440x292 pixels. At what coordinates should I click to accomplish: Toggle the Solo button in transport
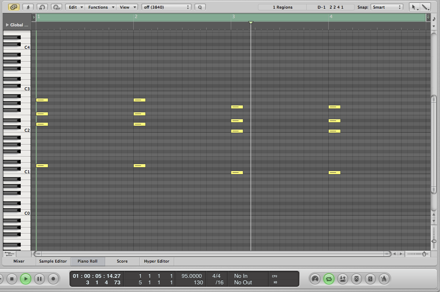point(370,279)
